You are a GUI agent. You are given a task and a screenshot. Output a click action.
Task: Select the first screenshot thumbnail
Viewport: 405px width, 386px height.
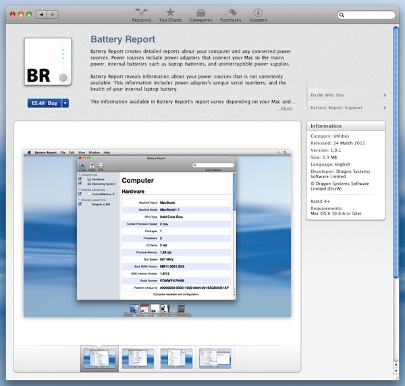tap(99, 358)
